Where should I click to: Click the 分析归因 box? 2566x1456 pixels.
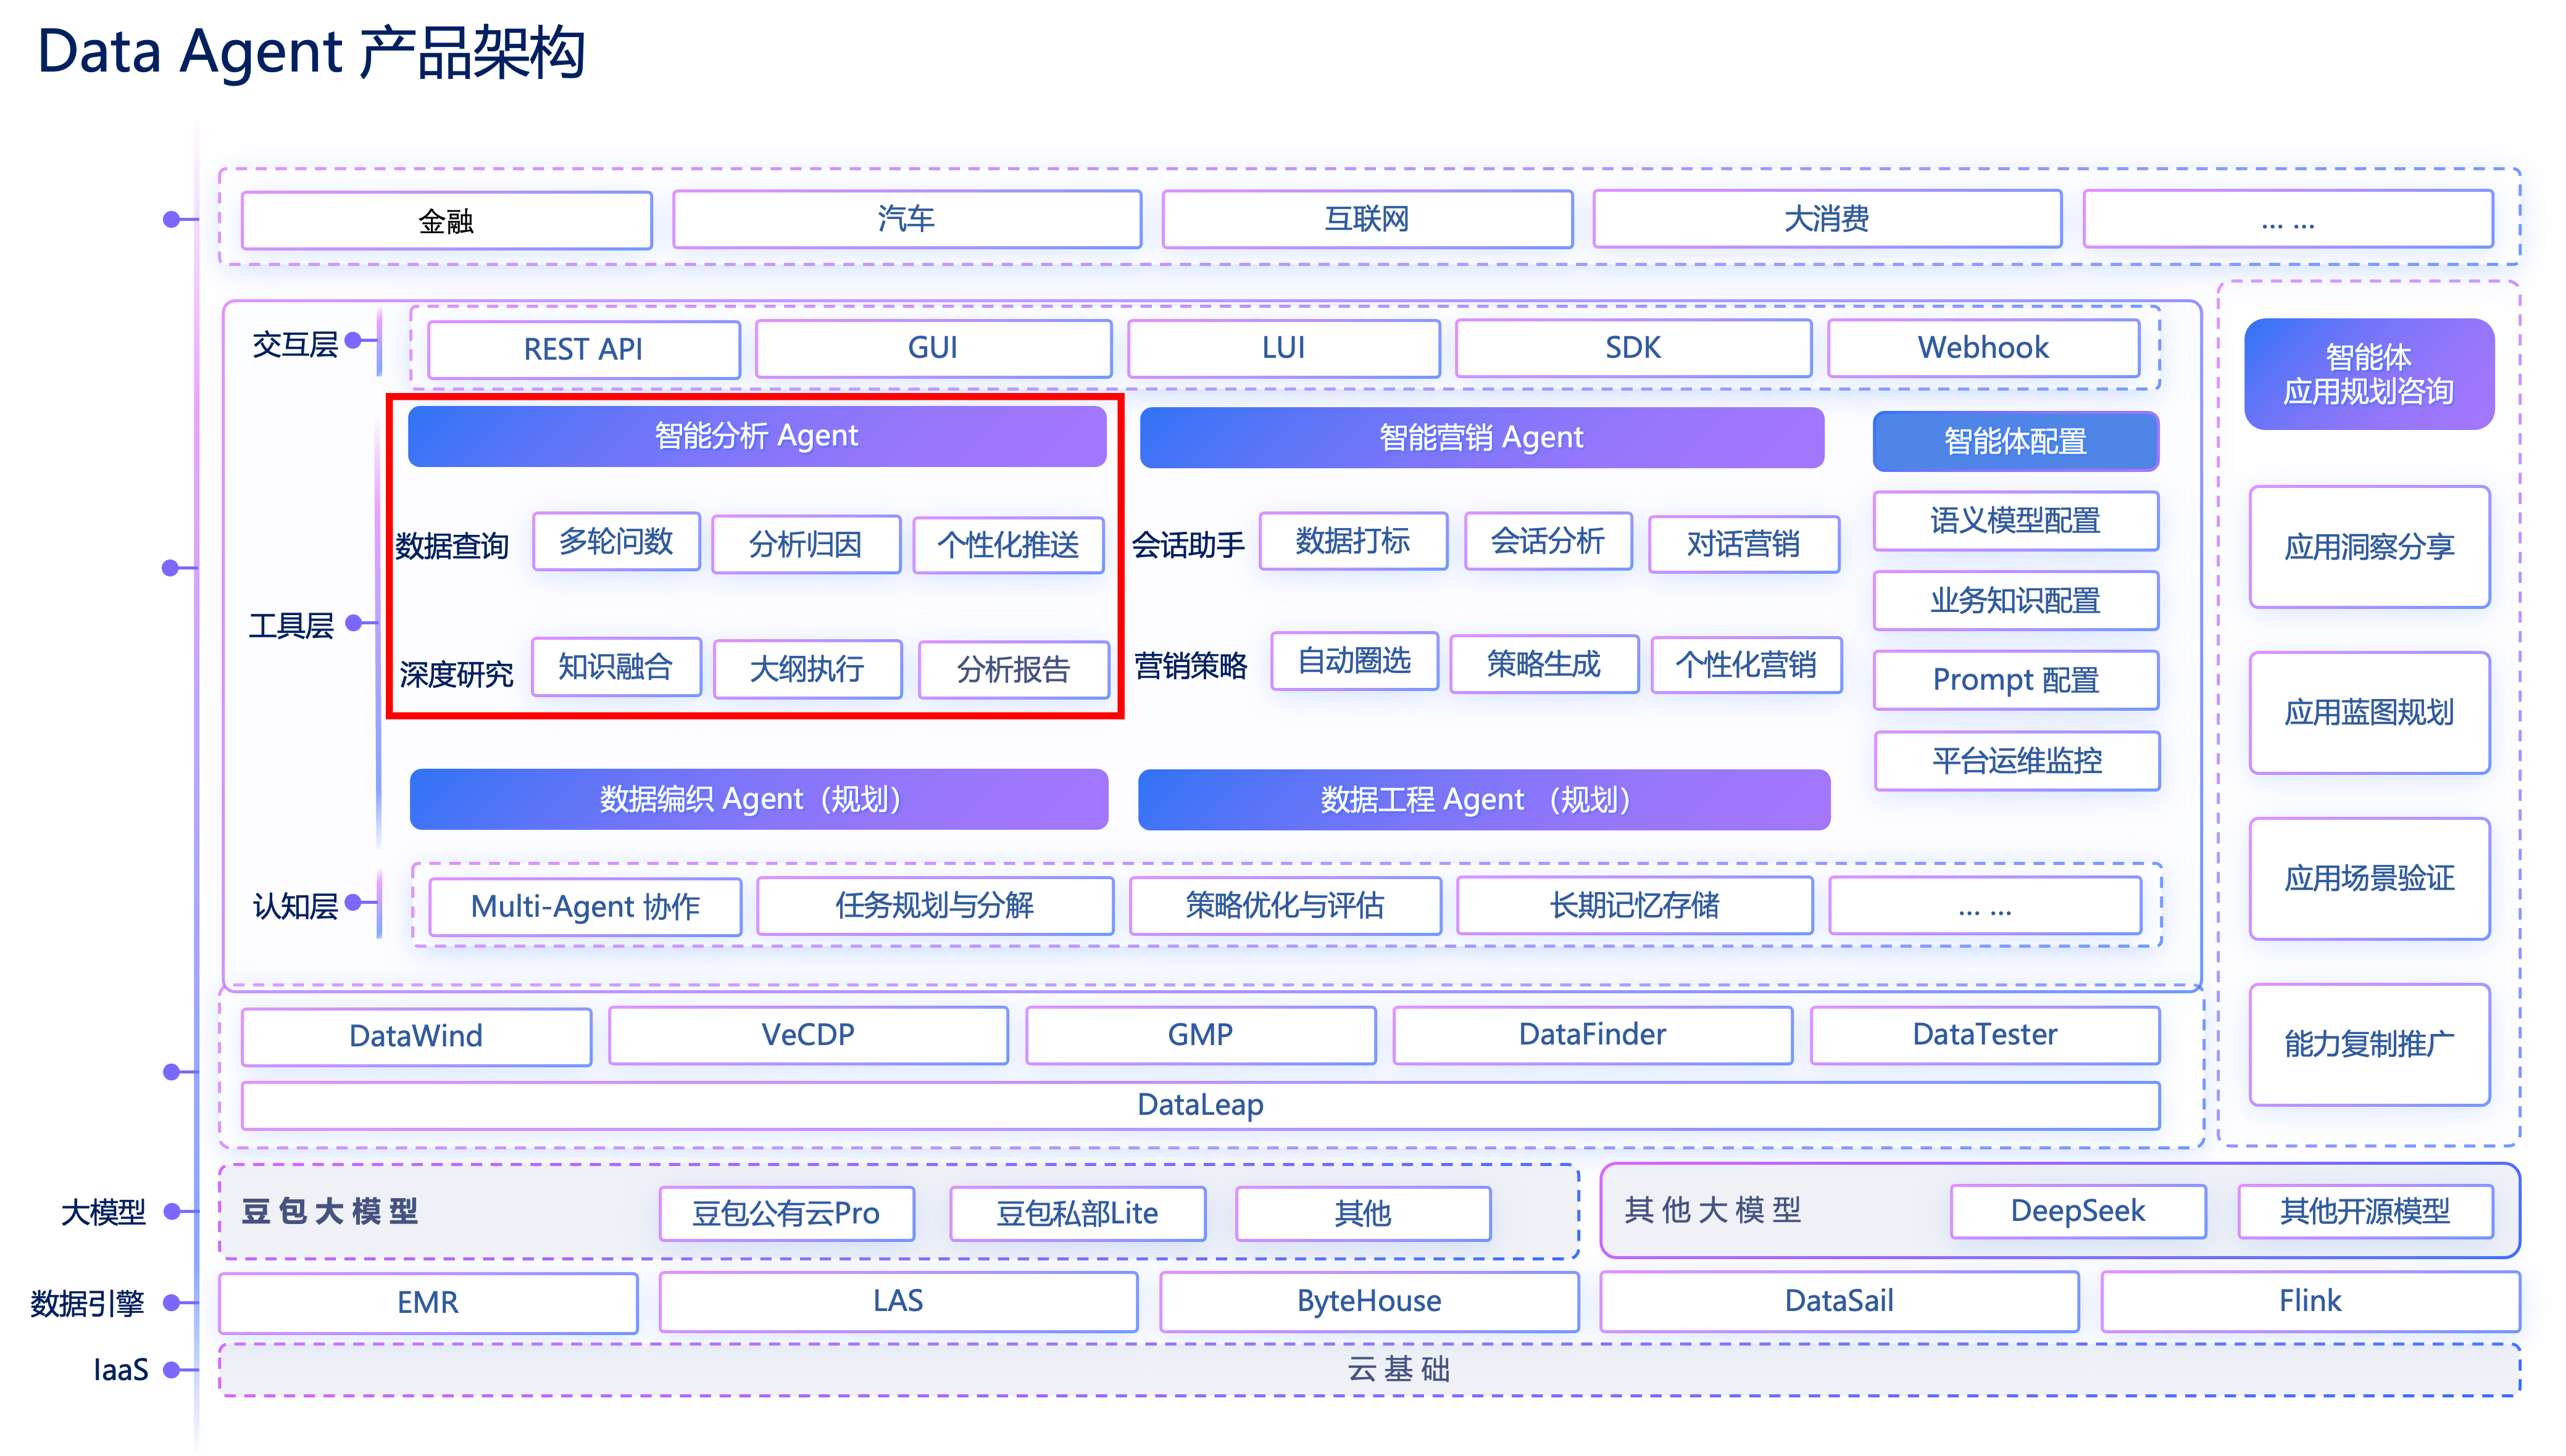[806, 545]
